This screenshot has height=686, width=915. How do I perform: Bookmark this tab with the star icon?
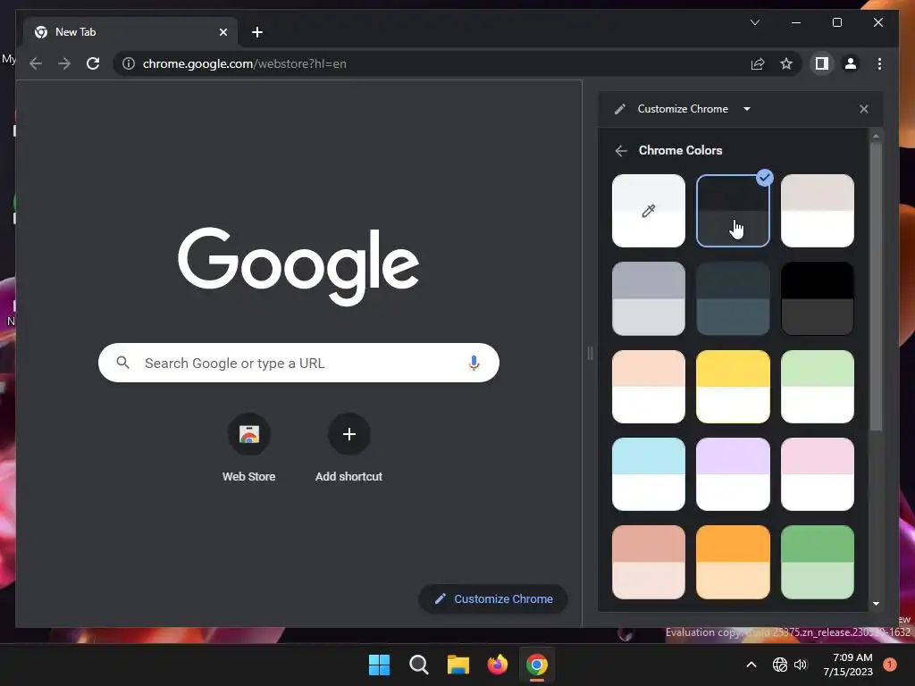click(x=786, y=63)
